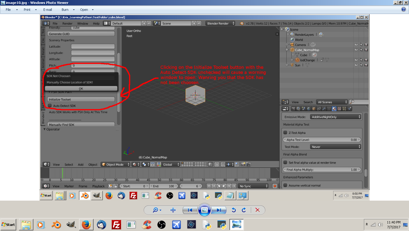Toggle the Auto Detect SDK checkbox

coord(50,106)
